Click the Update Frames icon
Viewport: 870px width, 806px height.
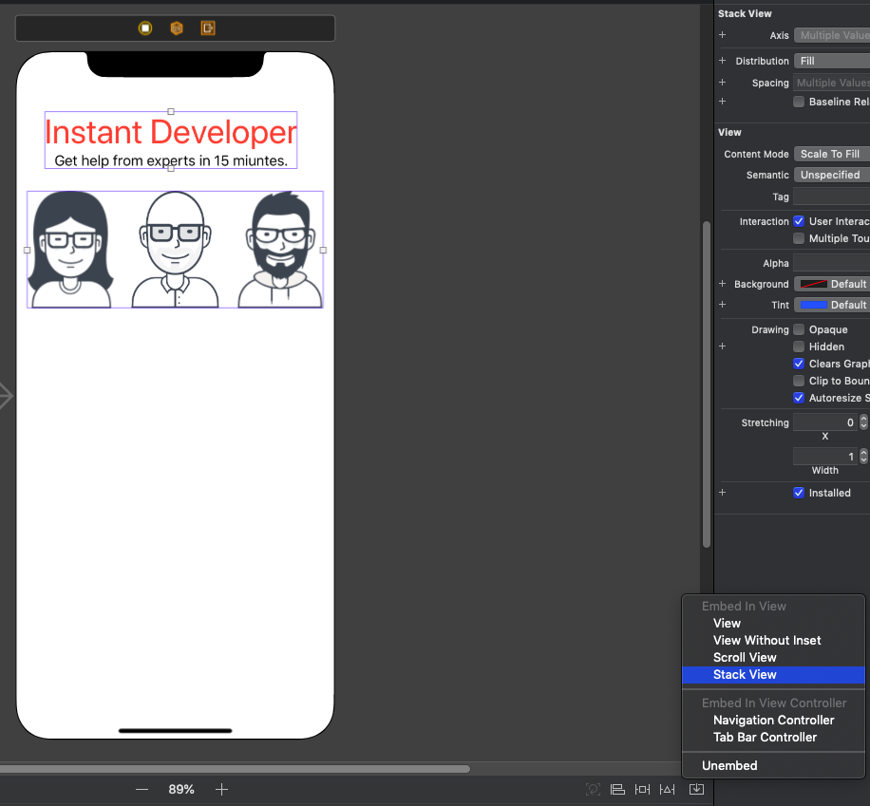[x=593, y=789]
